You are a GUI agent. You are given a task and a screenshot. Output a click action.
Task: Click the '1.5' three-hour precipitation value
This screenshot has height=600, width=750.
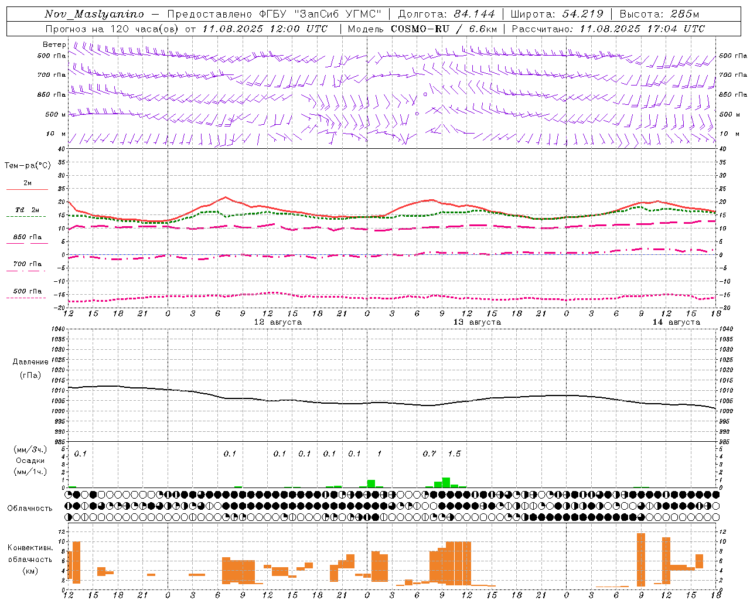pos(454,454)
